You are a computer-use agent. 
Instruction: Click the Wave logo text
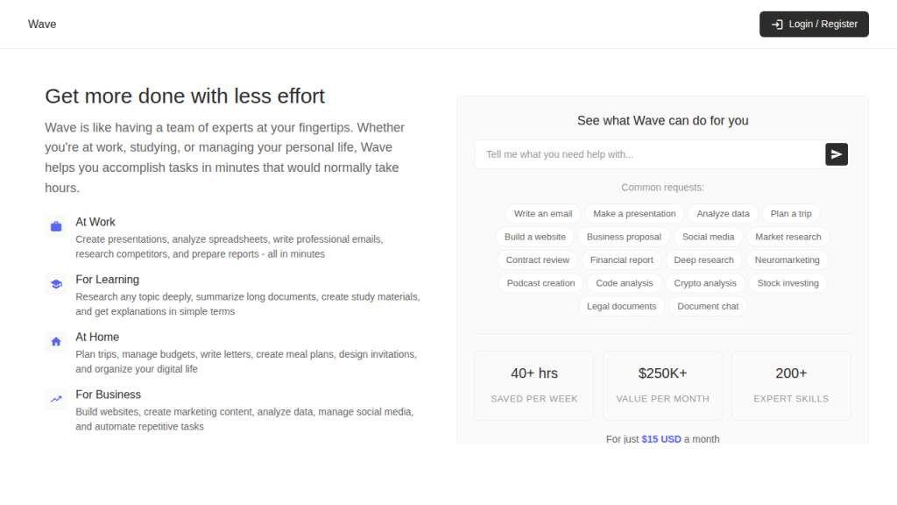[42, 25]
